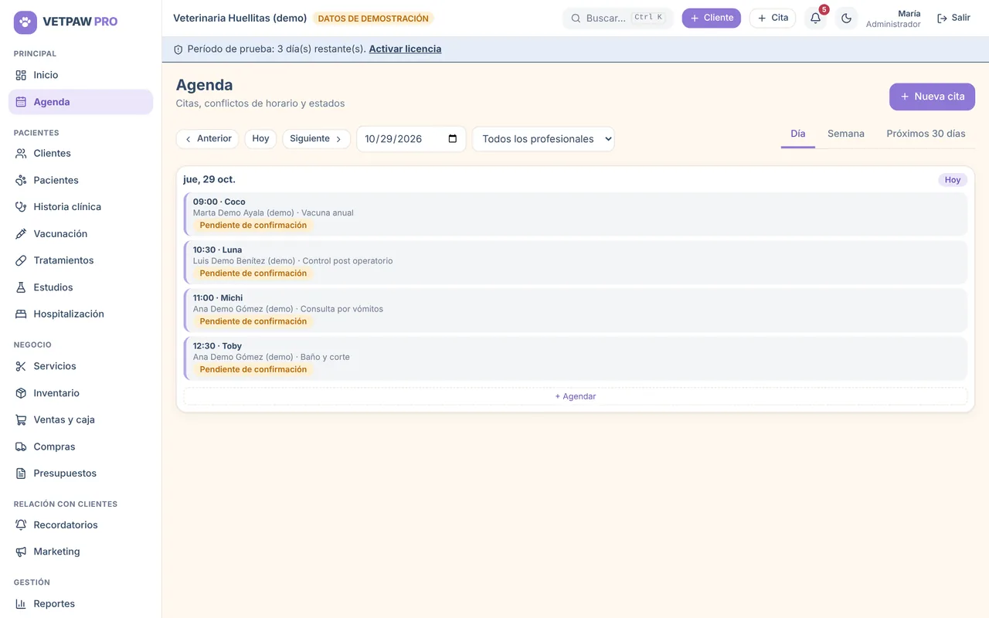Advance to the Siguiente day

pyautogui.click(x=316, y=139)
